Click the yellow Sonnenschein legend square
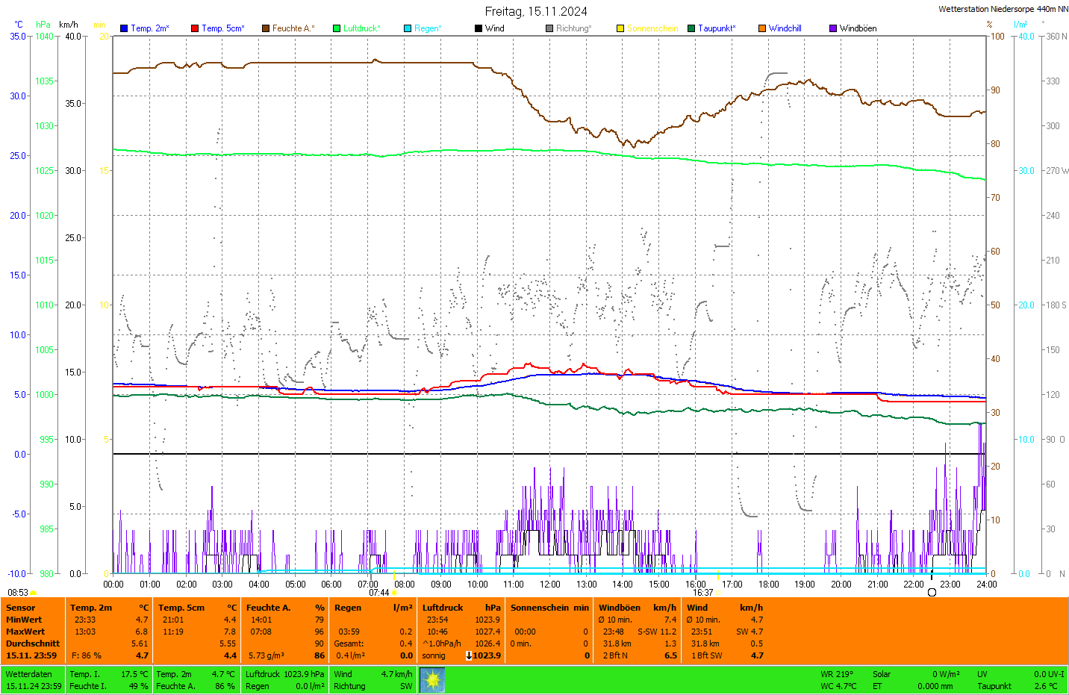Screen dimensions: 1069x695 (x=620, y=28)
